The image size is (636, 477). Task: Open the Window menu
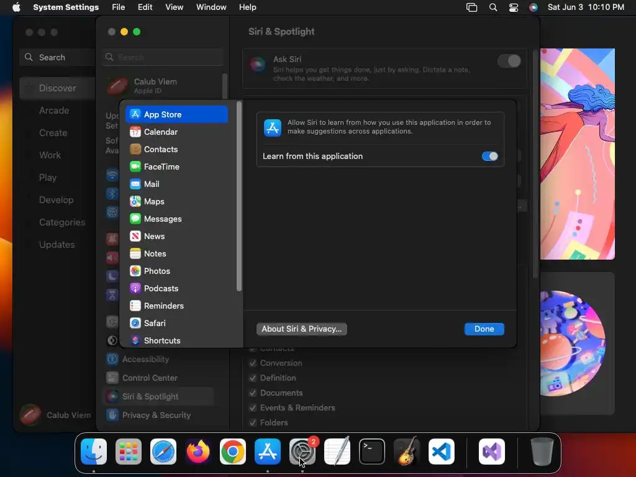[x=211, y=7]
